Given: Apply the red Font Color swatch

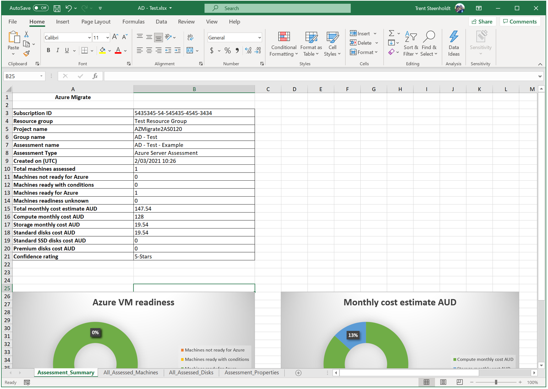Looking at the screenshot, I should (x=118, y=50).
